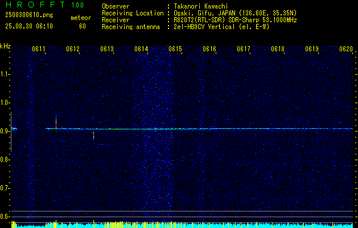Click the meteor label

point(81,18)
